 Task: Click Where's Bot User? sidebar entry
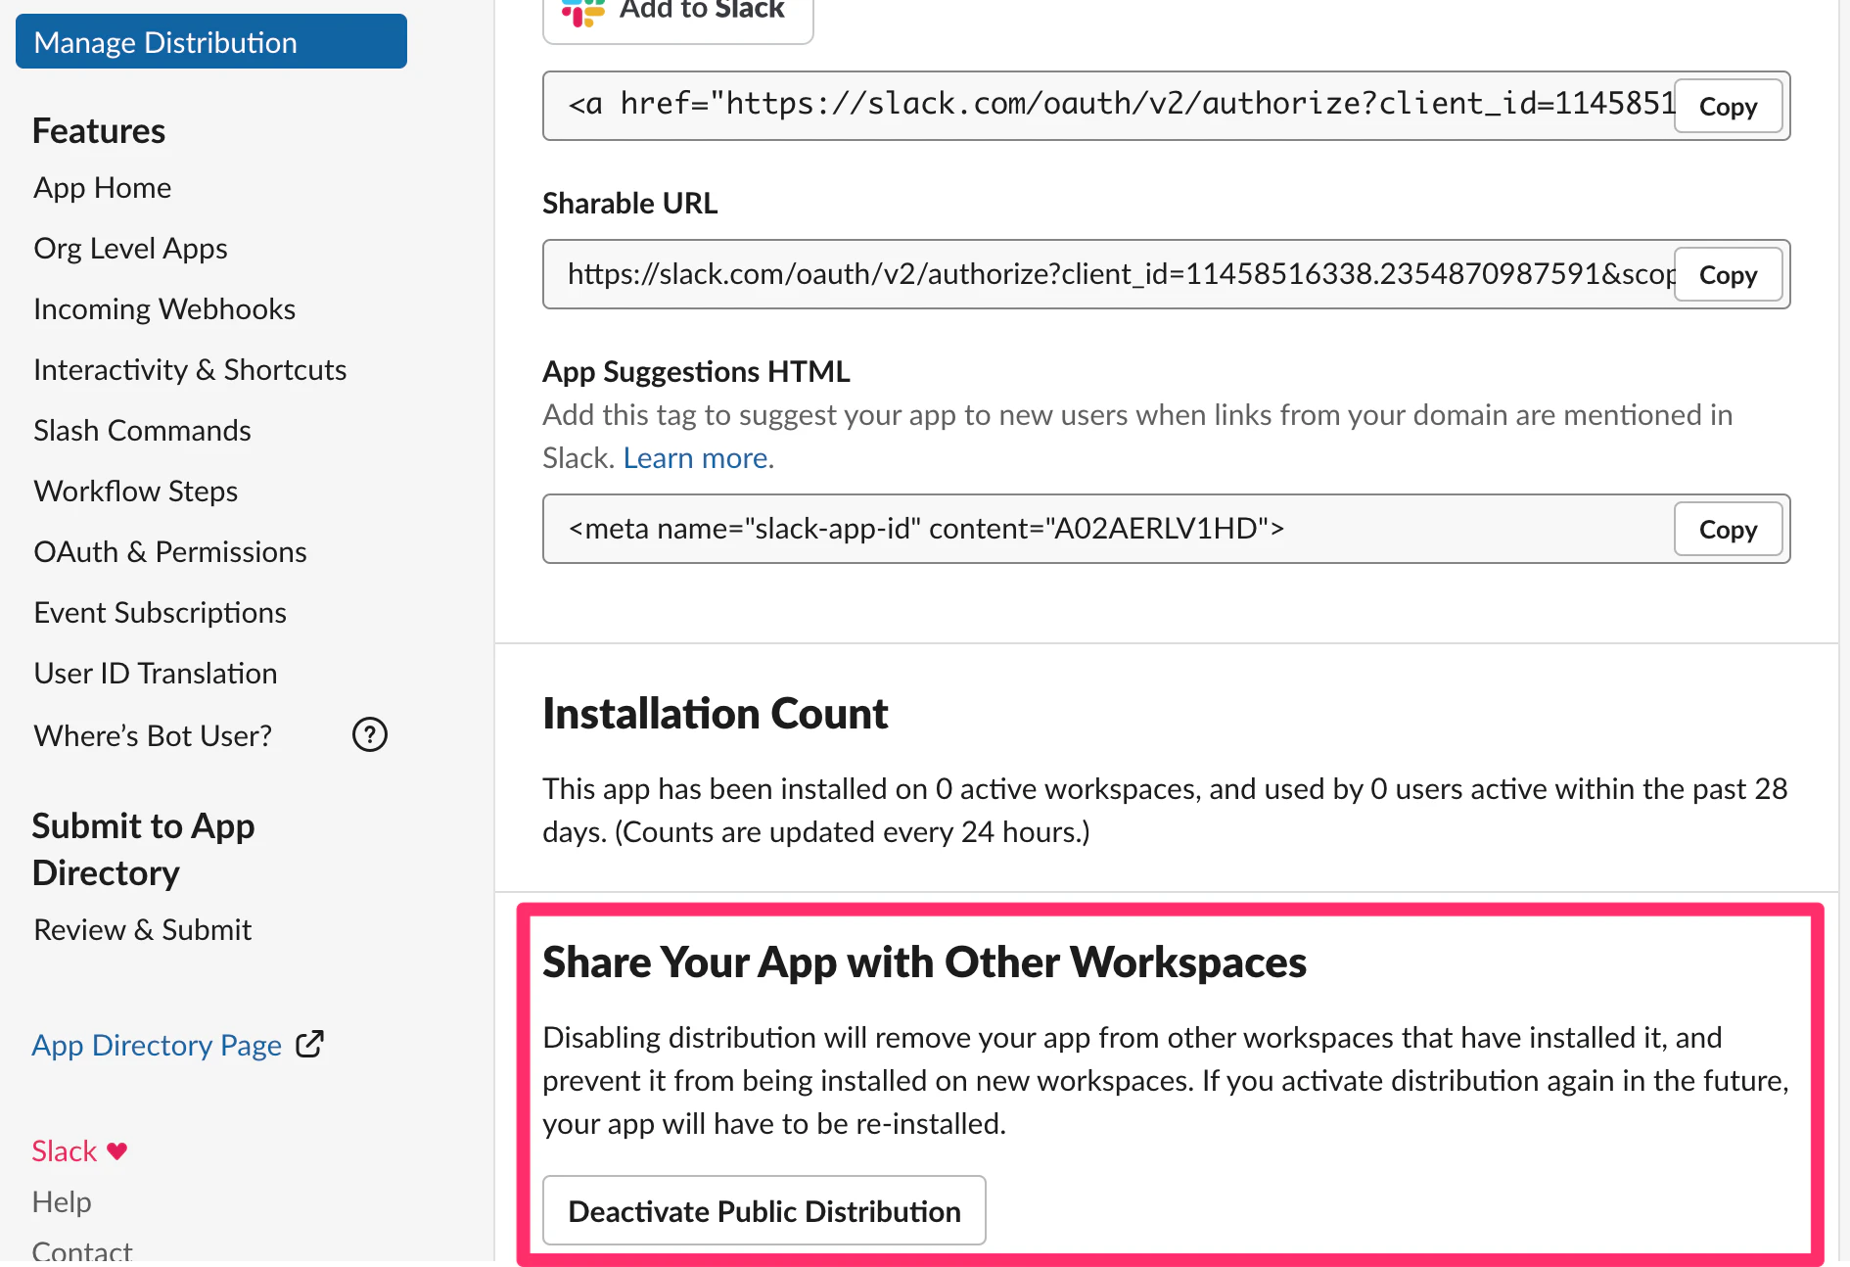(153, 735)
